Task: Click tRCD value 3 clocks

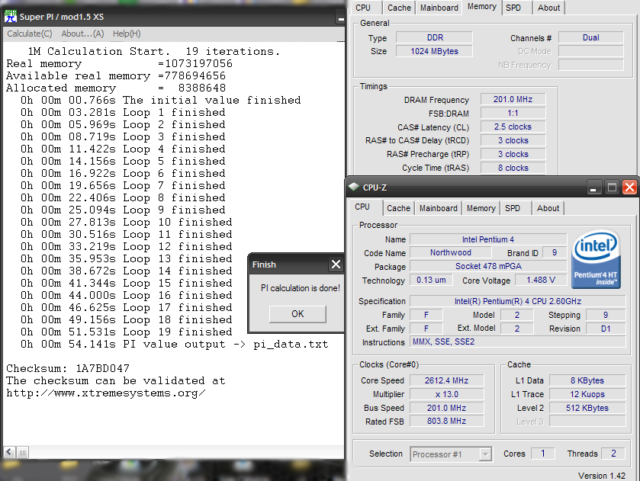Action: click(x=513, y=140)
